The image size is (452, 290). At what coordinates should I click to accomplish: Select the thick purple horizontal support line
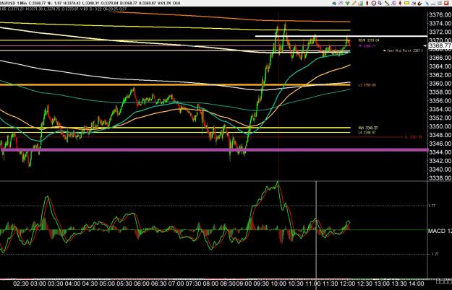coord(214,150)
